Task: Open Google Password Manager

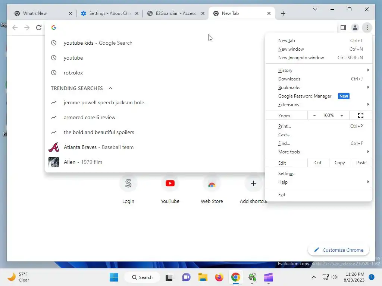Action: click(319, 96)
